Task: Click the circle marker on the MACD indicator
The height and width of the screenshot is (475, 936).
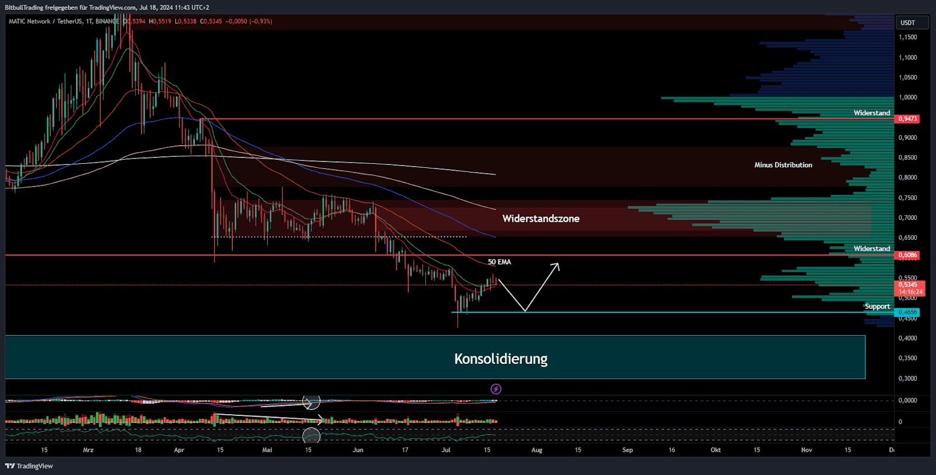Action: [x=311, y=402]
